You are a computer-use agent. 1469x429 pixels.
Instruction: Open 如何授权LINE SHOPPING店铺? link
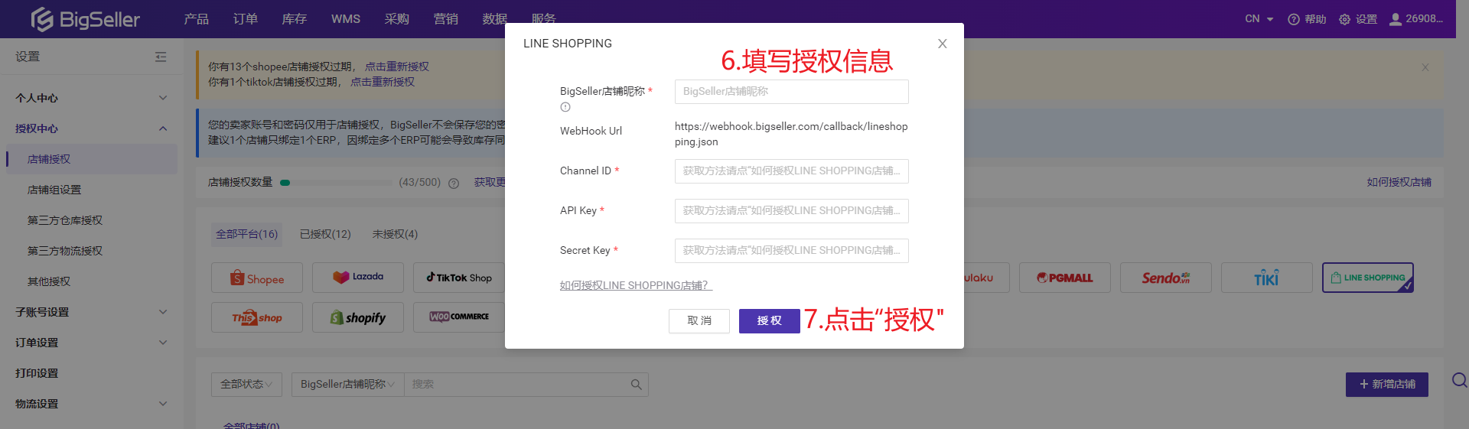[636, 285]
